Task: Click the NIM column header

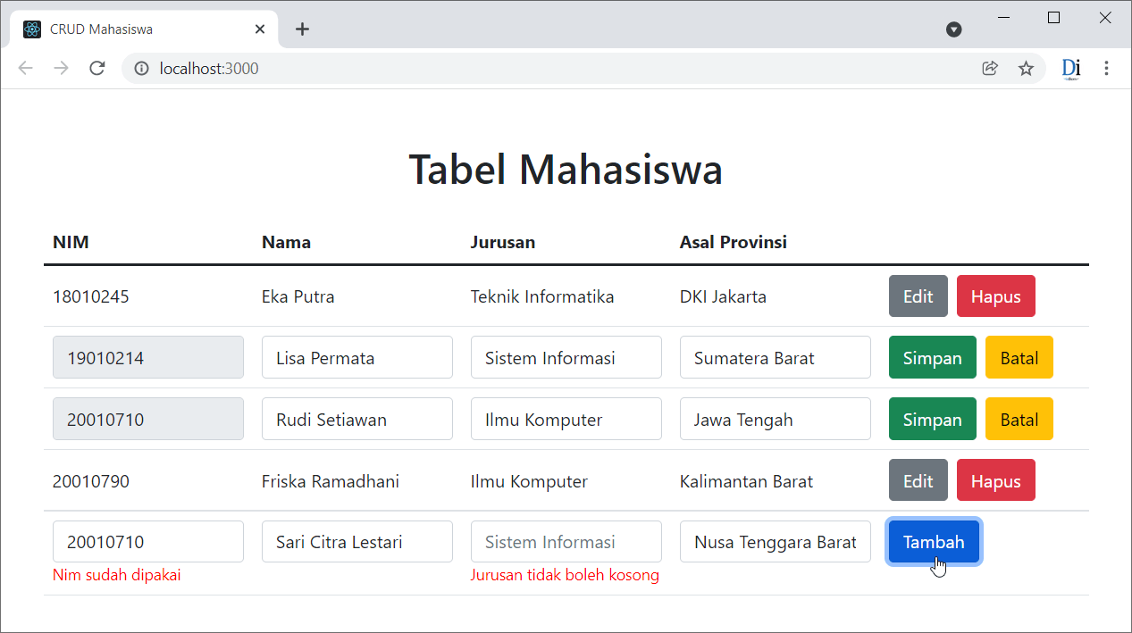Action: pyautogui.click(x=71, y=242)
